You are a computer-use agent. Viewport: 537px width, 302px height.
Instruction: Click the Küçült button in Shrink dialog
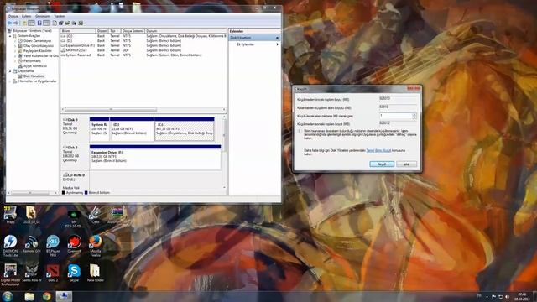[382, 164]
